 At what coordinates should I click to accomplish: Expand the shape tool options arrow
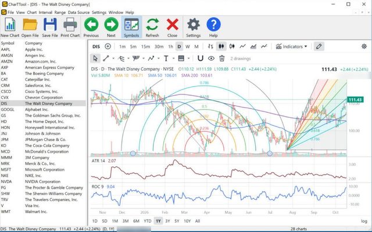(188, 59)
